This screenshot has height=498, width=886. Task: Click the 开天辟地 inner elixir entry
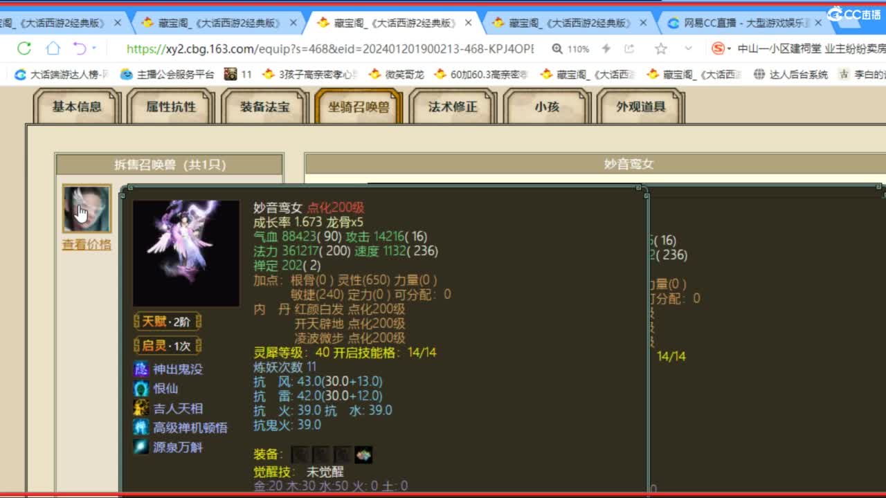click(x=350, y=324)
